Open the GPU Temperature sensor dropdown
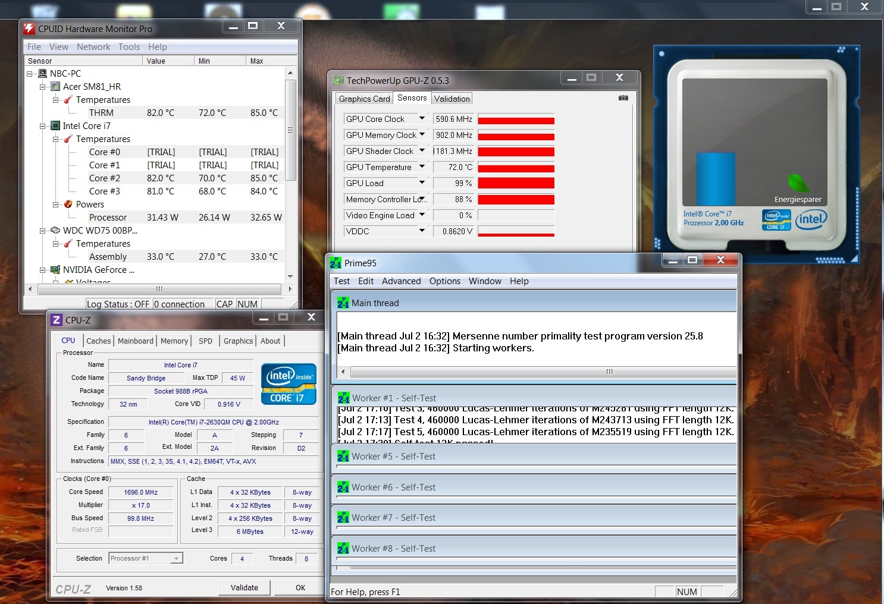The width and height of the screenshot is (884, 604). pos(422,166)
